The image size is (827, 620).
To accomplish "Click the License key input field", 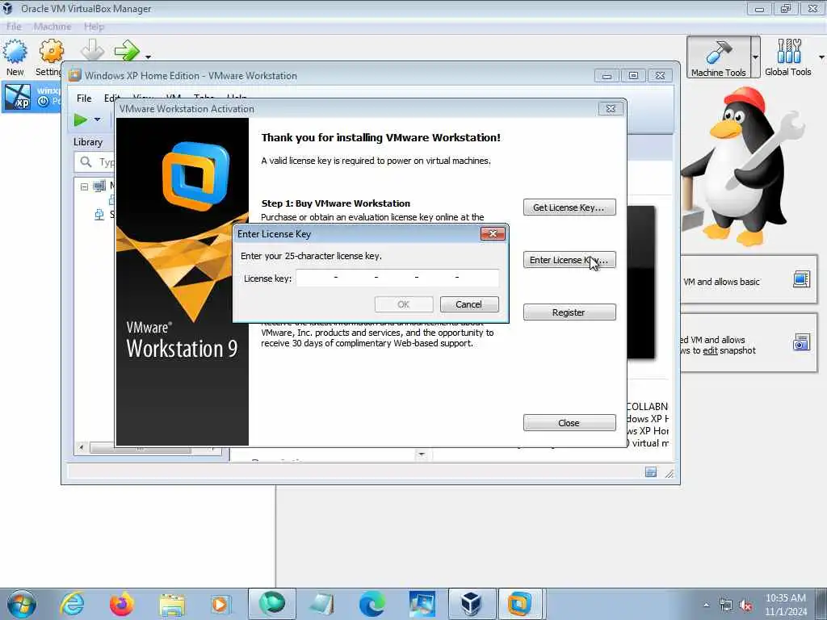I will (397, 278).
